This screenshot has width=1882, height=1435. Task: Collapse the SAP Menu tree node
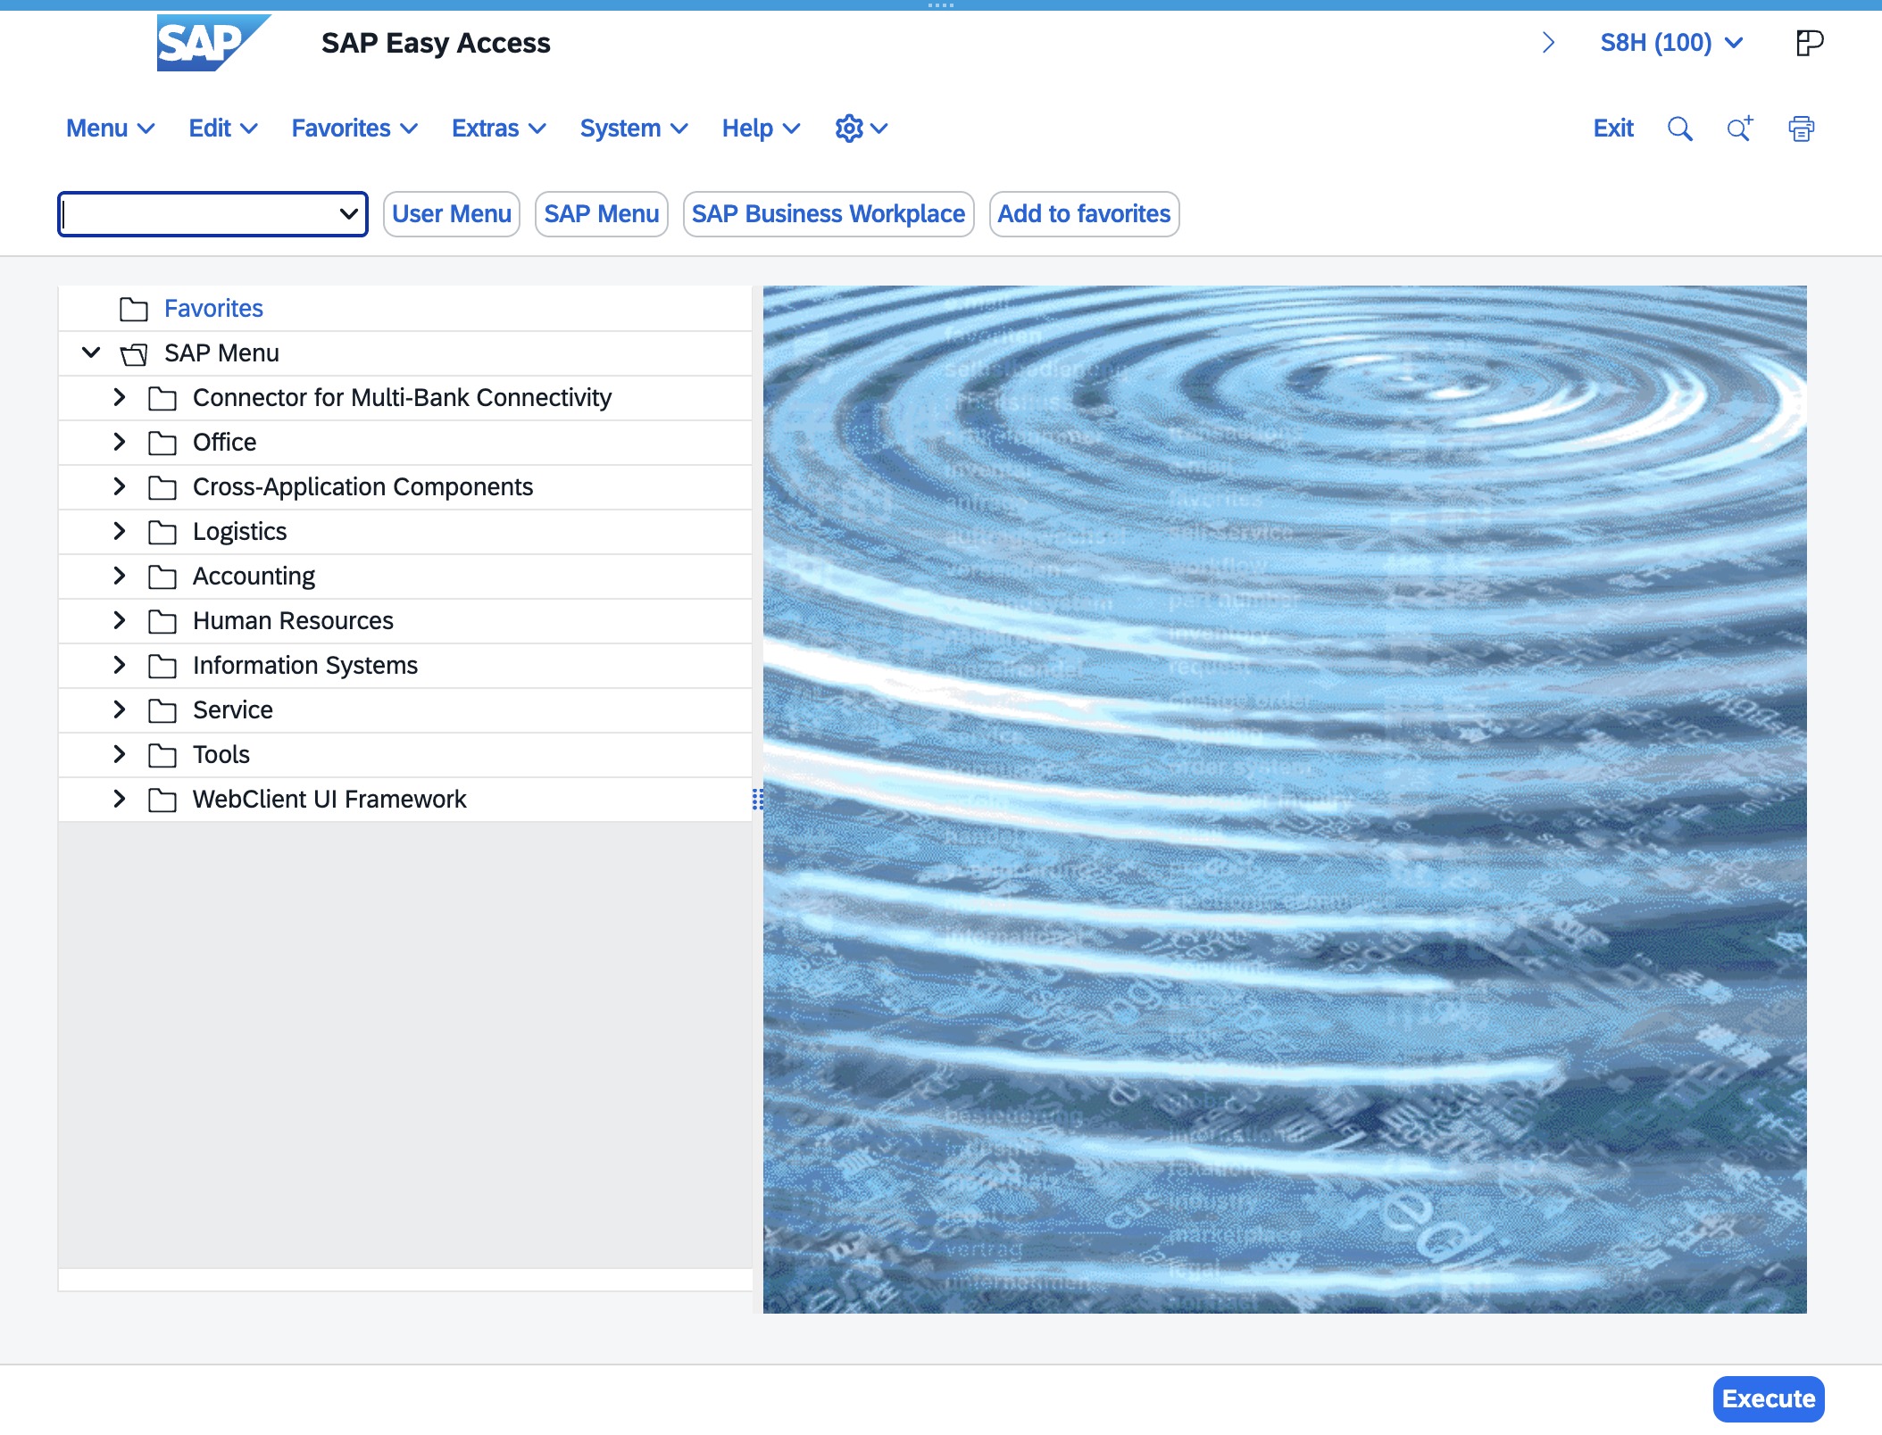(x=91, y=353)
